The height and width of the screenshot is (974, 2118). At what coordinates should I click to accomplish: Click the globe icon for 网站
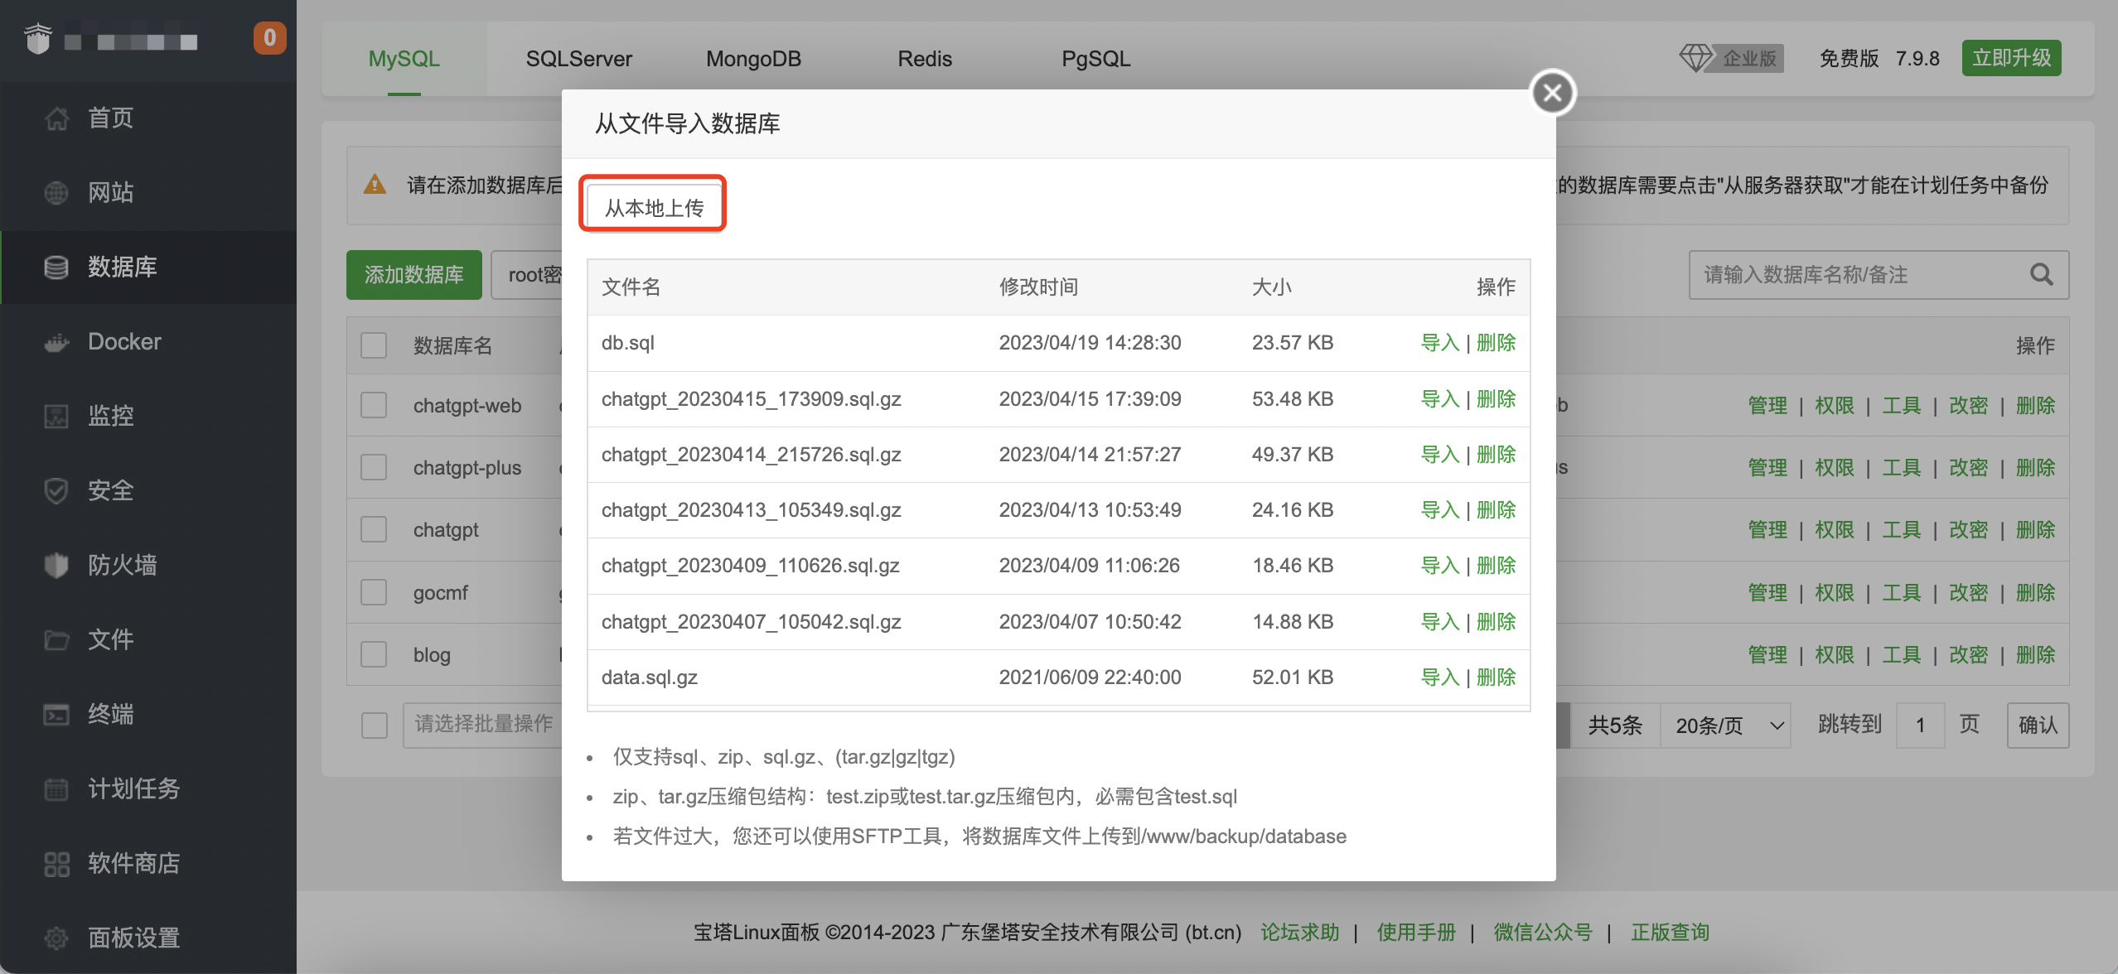pyautogui.click(x=56, y=193)
